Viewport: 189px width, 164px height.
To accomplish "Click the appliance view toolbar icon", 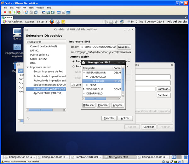I will click(x=63, y=12).
